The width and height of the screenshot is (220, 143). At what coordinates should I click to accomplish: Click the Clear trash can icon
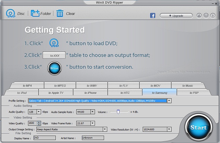click(60, 13)
